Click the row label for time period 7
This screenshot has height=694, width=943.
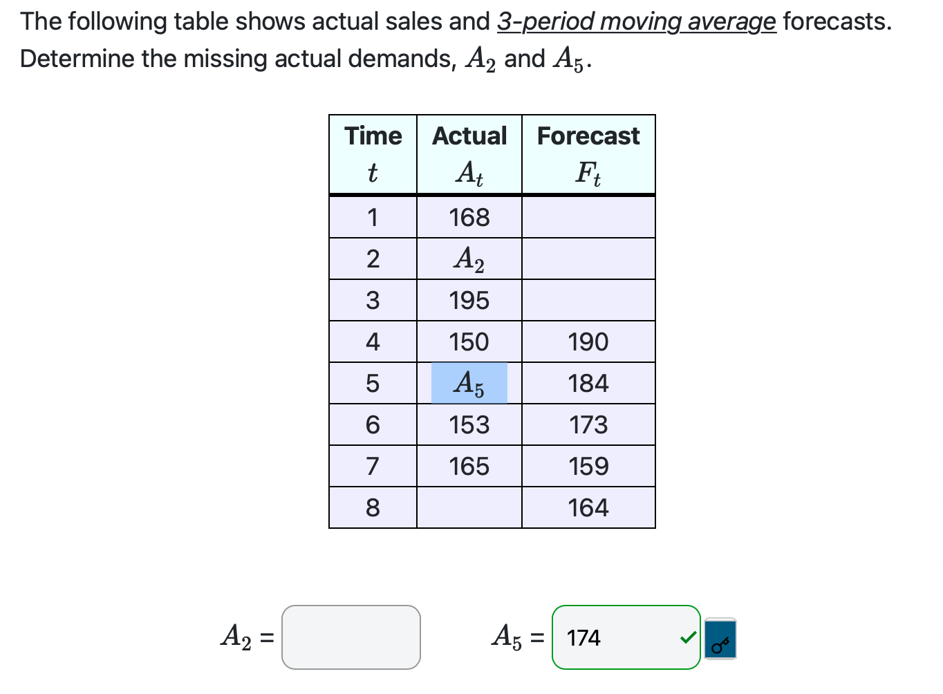tap(373, 466)
